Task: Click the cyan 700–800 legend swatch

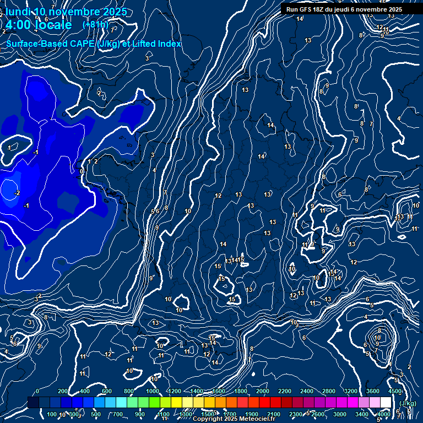Action: pos(121,402)
